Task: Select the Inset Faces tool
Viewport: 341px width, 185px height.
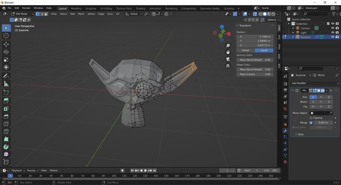Action: tap(6, 108)
